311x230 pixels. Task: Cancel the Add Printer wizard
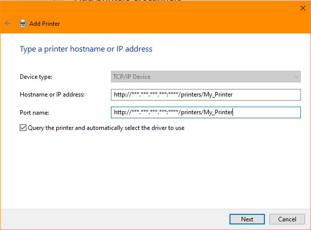(x=287, y=219)
